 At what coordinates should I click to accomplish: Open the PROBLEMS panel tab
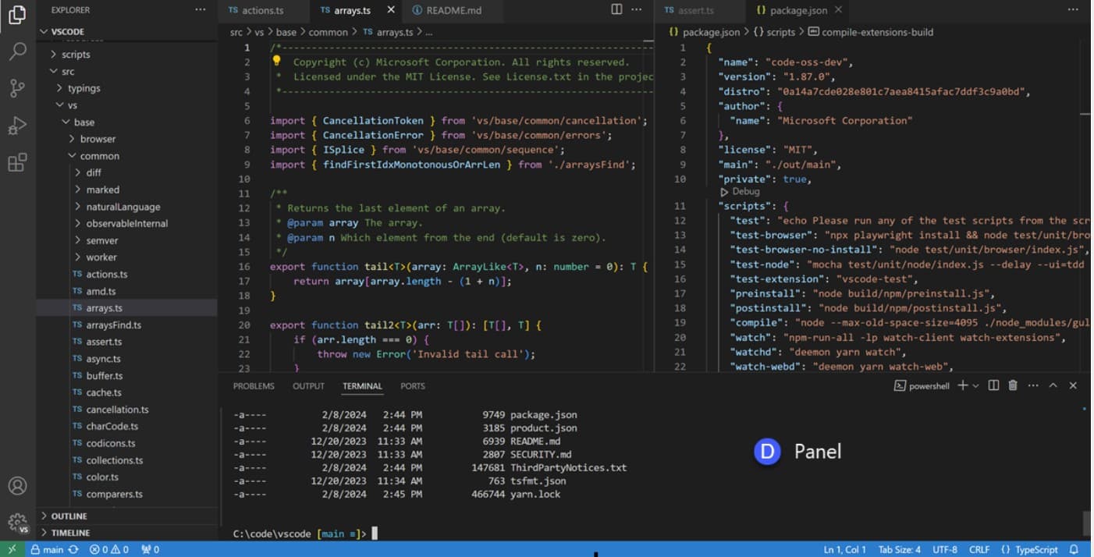(254, 386)
